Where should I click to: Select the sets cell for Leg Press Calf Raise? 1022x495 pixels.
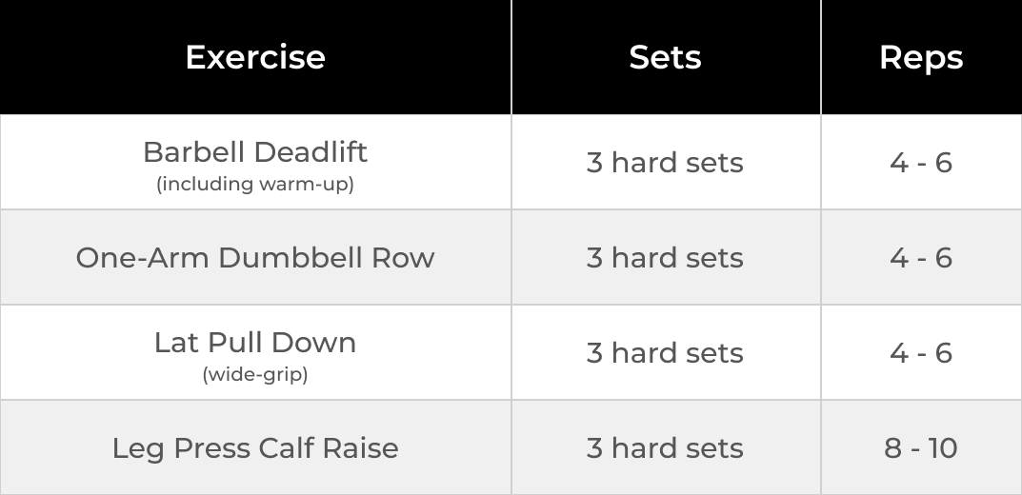coord(665,448)
